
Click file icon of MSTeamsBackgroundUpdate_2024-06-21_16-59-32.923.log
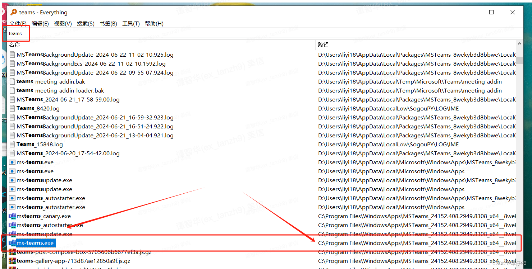pos(12,118)
